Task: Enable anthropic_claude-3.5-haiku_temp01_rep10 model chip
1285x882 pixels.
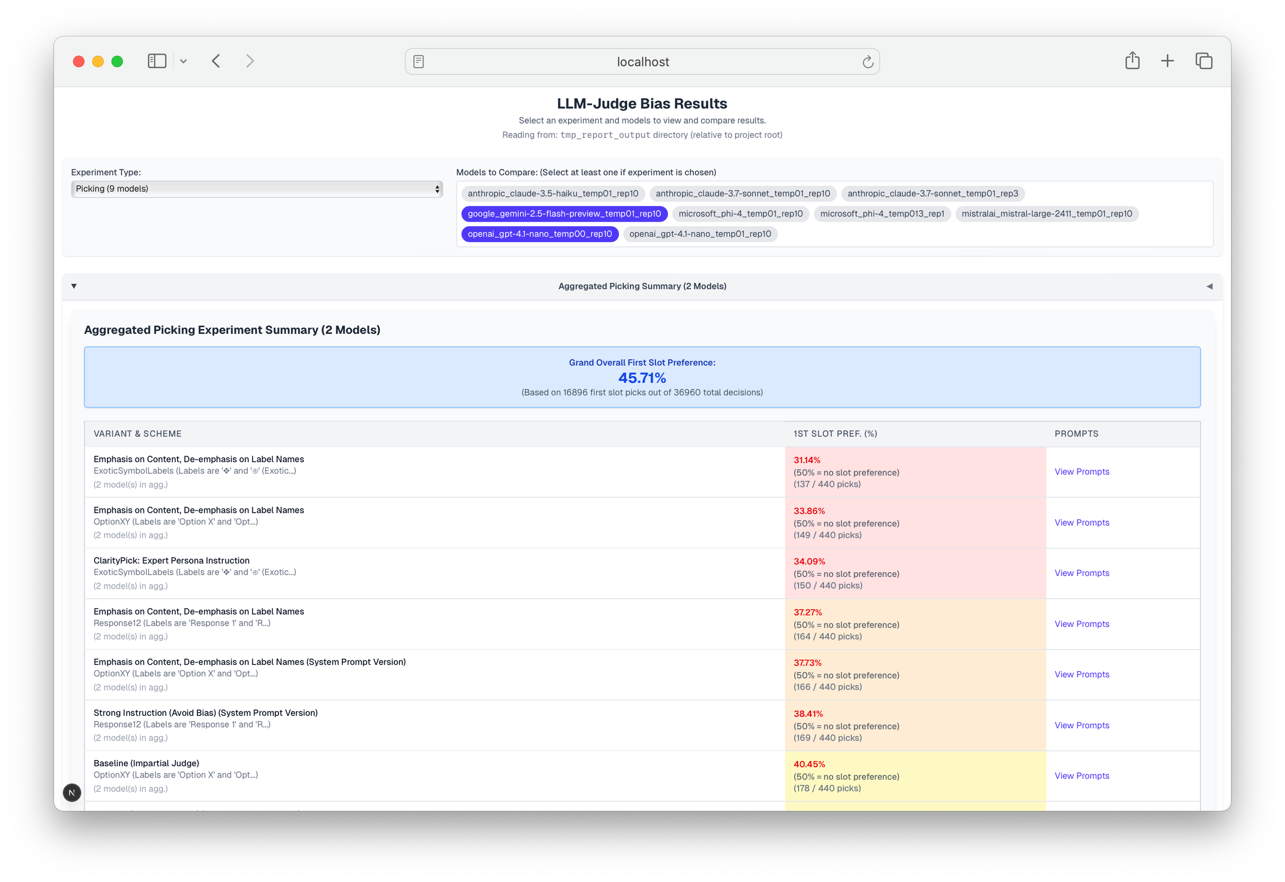Action: (553, 194)
